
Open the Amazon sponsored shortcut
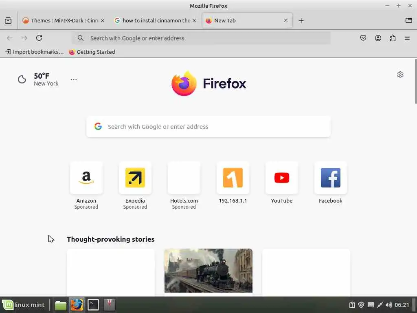click(x=86, y=185)
